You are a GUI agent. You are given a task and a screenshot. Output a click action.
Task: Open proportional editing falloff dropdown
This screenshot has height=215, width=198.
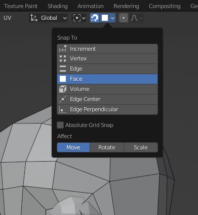[137, 18]
